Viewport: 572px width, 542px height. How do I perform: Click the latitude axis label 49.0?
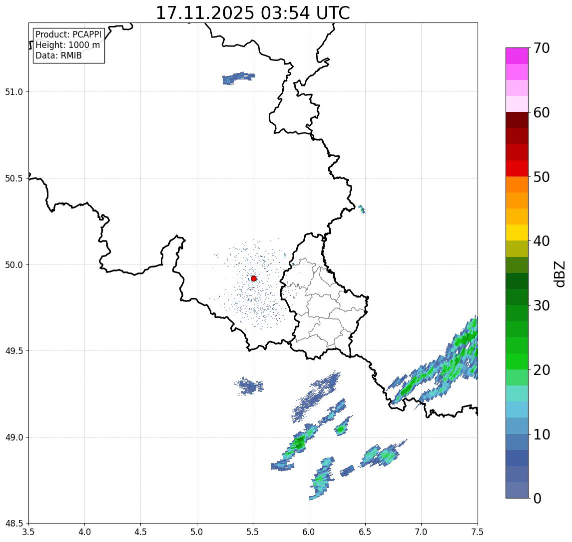click(14, 437)
